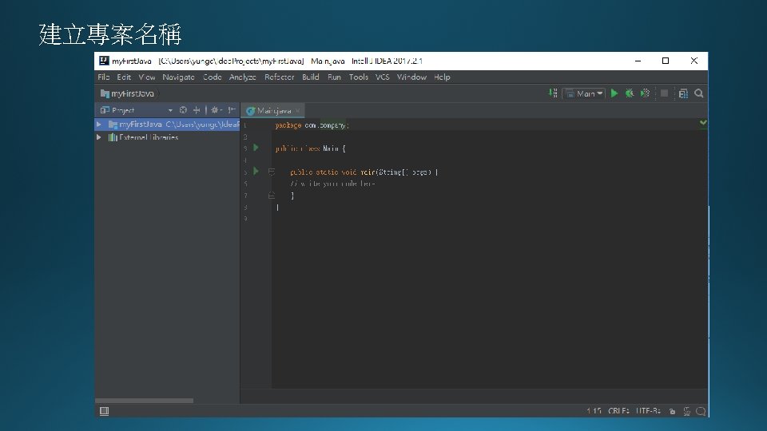Click the package com.company line in editor
Viewport: 767px width, 431px height.
312,125
